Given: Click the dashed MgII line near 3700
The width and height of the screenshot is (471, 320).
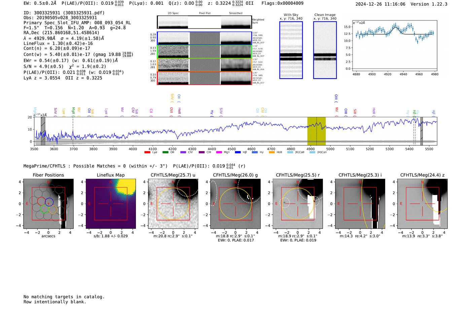Looking at the screenshot, I should click(x=73, y=131).
